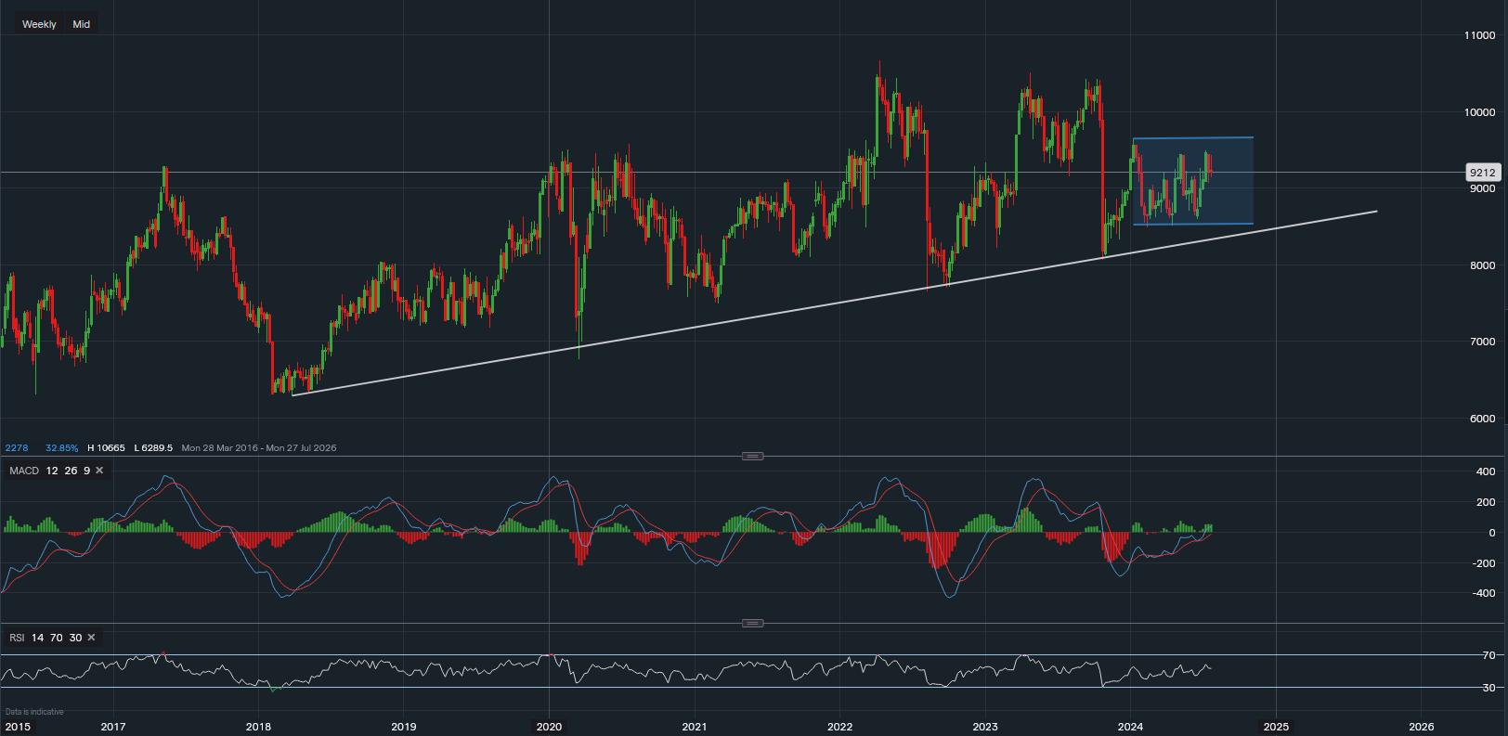Click resize handle above the RSI panel
Screen dimensions: 1508x736
753,623
